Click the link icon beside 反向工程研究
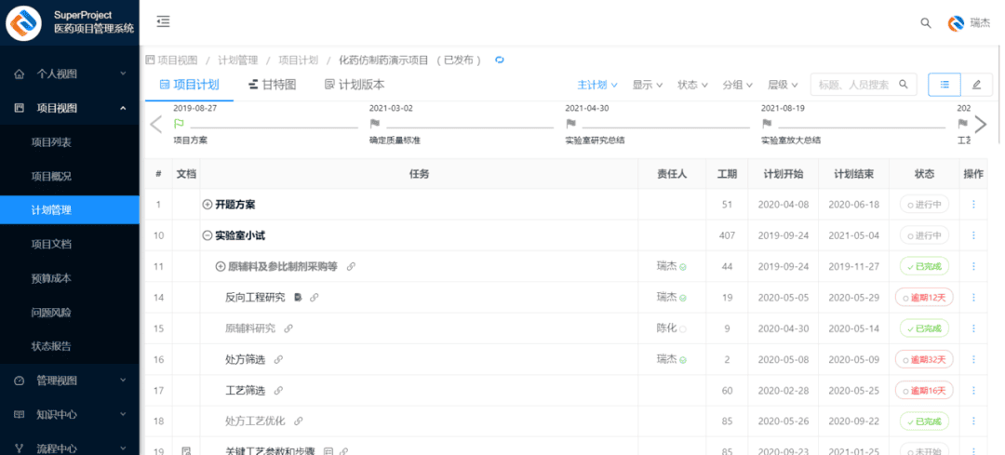Viewport: 1005px width, 455px height. pos(314,298)
